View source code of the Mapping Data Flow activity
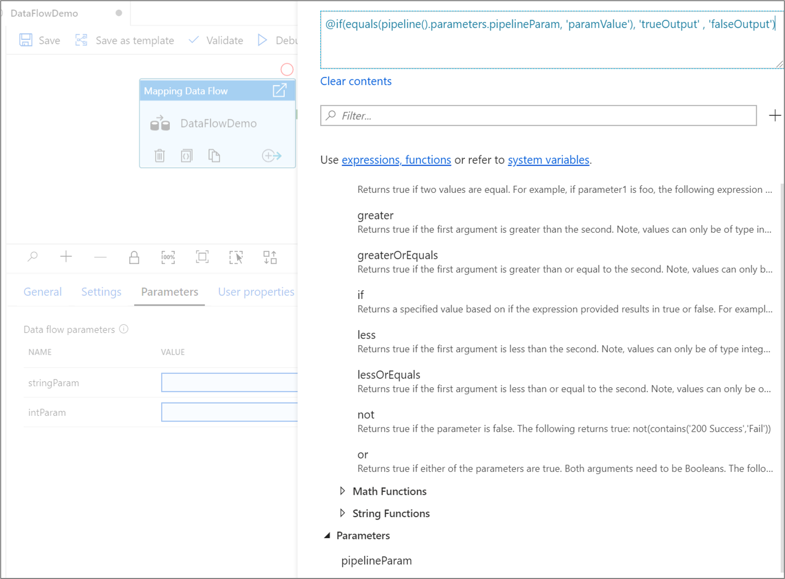The width and height of the screenshot is (785, 579). click(x=187, y=155)
